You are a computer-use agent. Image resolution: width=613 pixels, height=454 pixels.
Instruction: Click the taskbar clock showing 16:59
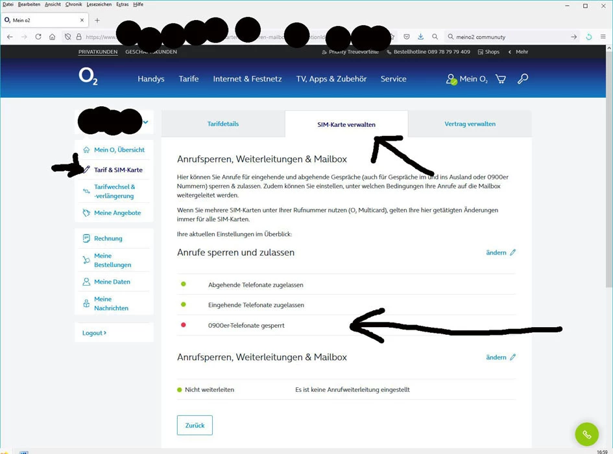coord(602,451)
